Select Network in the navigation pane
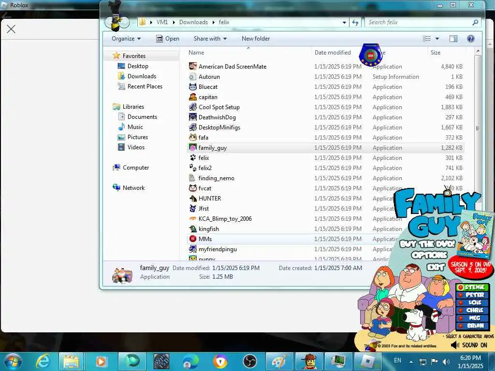 133,188
